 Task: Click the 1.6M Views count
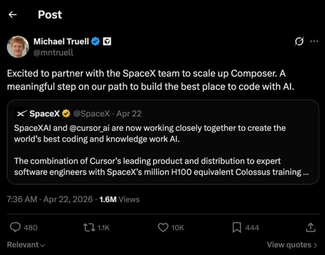(x=120, y=199)
